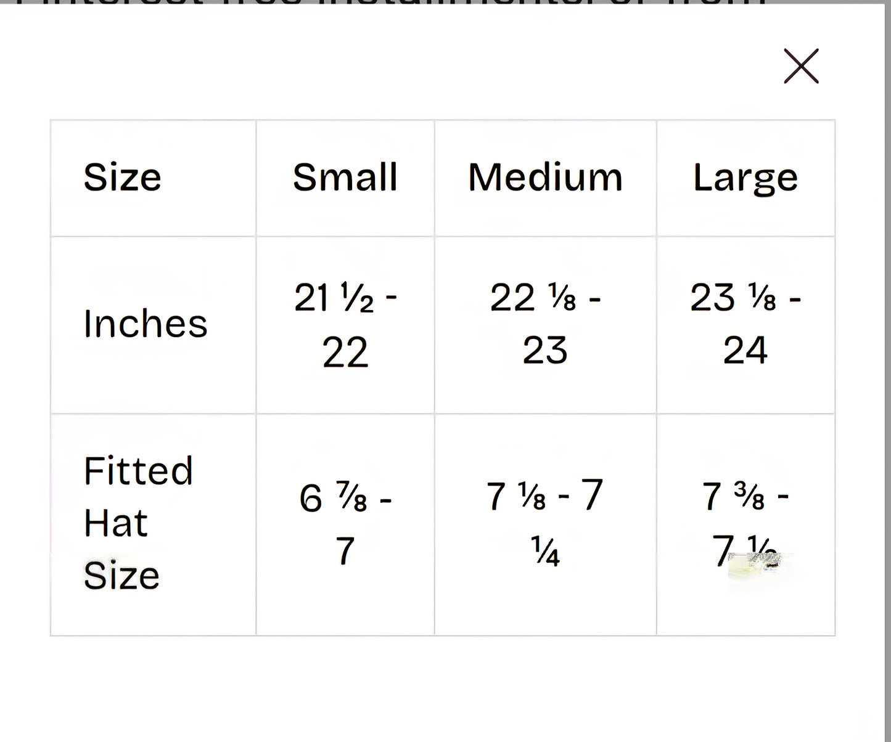Click the Inches row label
This screenshot has height=742, width=891.
(x=146, y=324)
